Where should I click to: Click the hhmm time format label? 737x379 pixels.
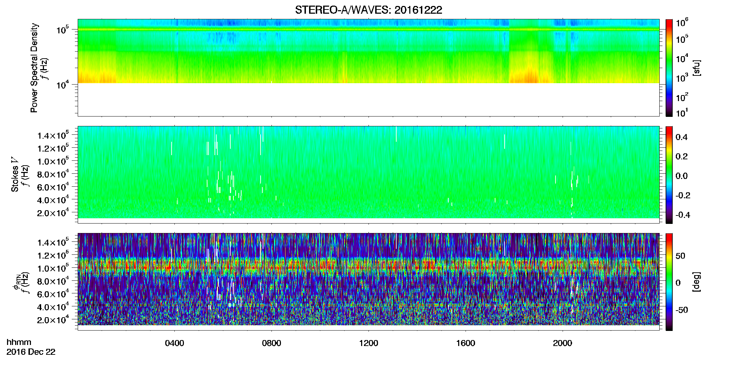click(x=19, y=342)
